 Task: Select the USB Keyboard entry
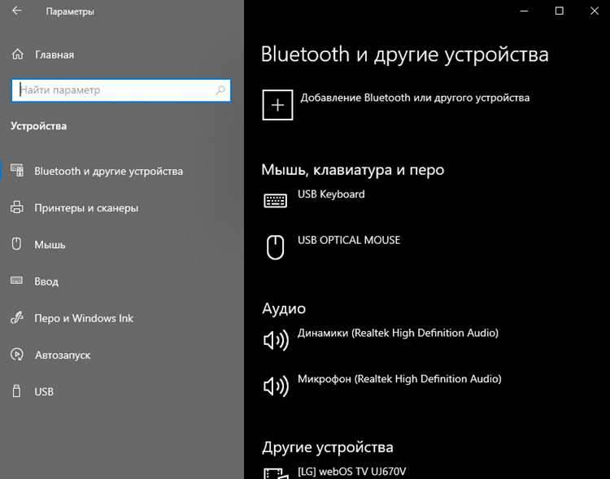331,194
